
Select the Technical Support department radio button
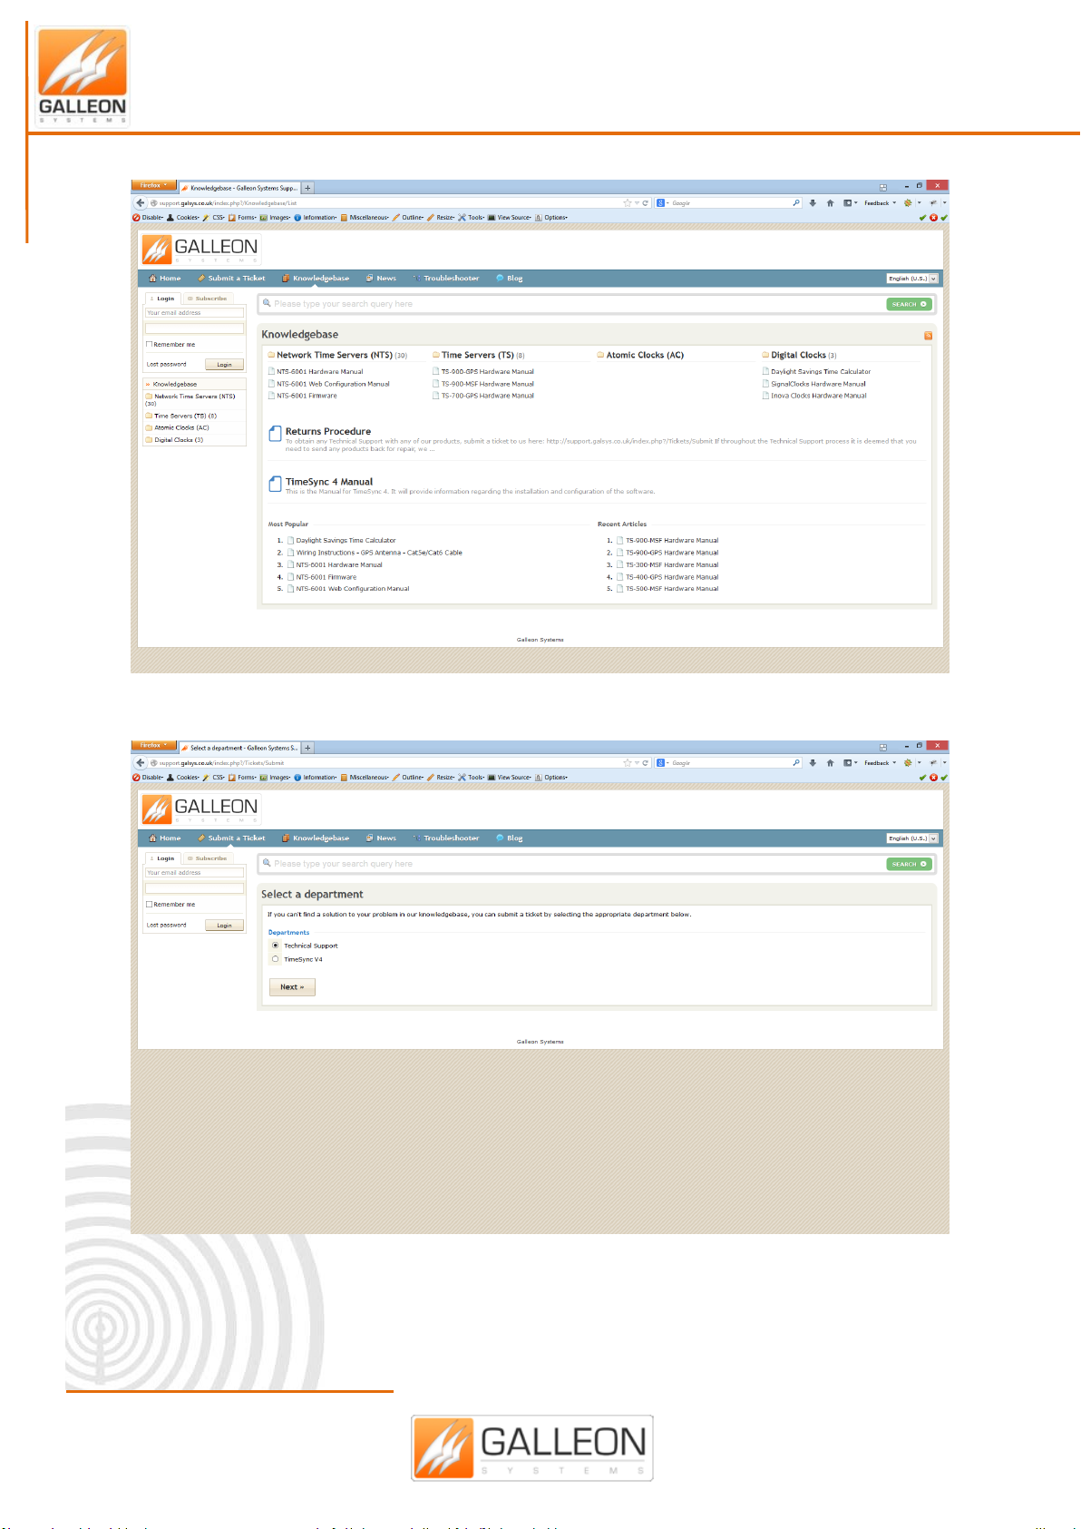(x=276, y=946)
